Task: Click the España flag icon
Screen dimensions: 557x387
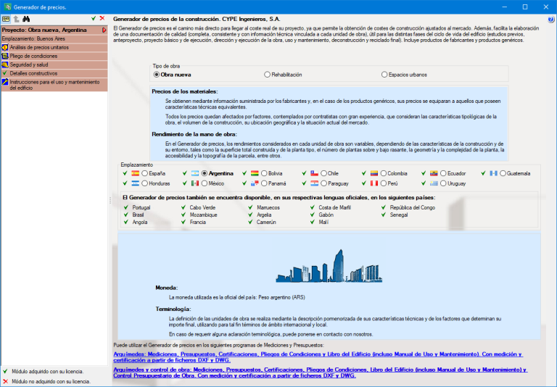Action: (136, 173)
